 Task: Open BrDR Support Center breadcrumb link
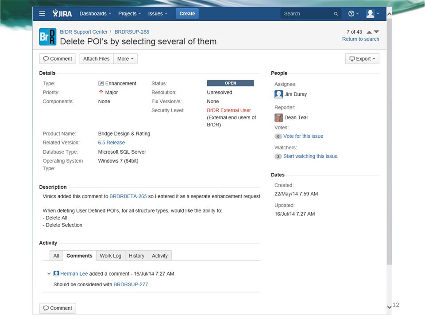(84, 32)
